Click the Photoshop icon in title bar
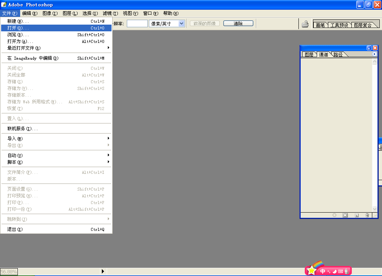The image size is (382, 276). click(4, 4)
